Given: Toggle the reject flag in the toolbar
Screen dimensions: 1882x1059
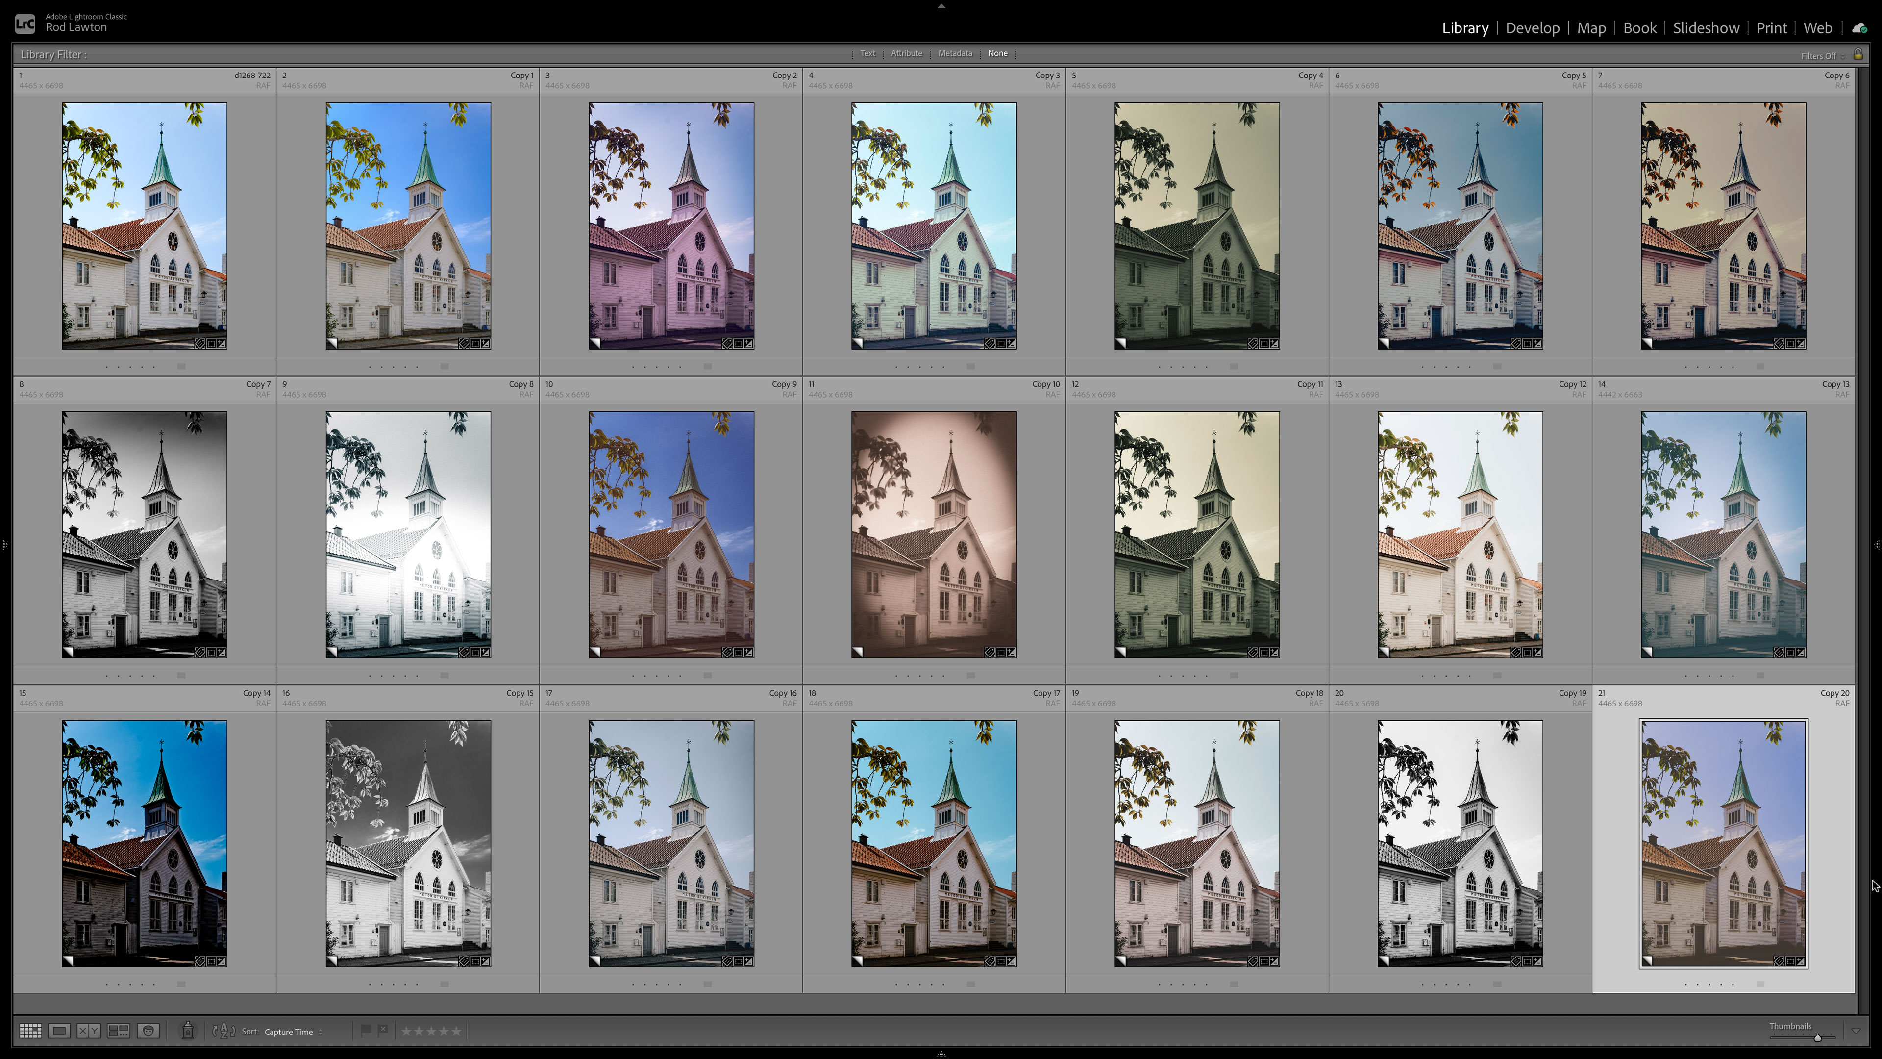Looking at the screenshot, I should (383, 1030).
